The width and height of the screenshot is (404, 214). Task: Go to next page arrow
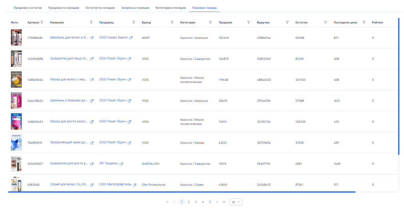(217, 202)
